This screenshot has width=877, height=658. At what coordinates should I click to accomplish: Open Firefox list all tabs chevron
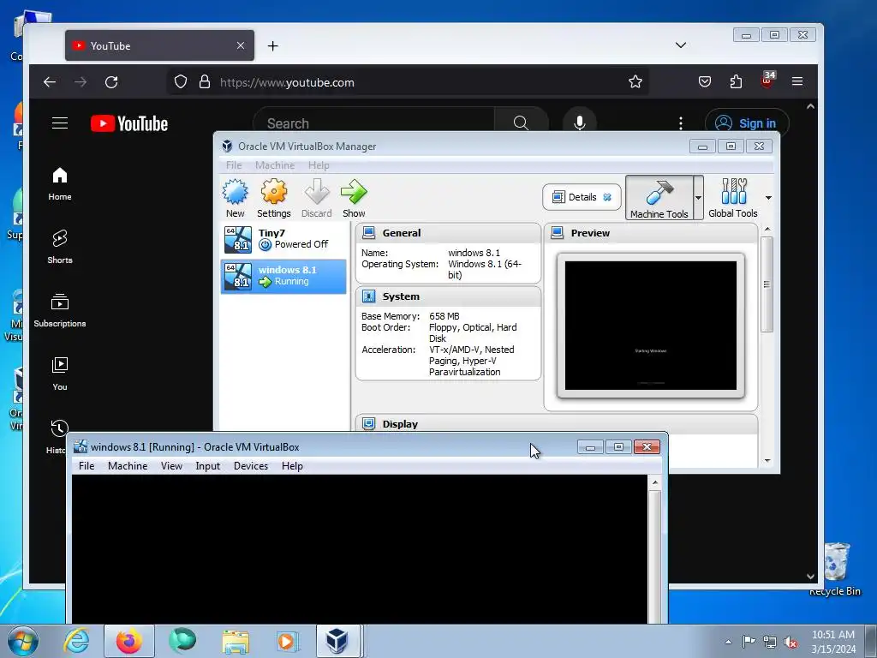point(681,45)
